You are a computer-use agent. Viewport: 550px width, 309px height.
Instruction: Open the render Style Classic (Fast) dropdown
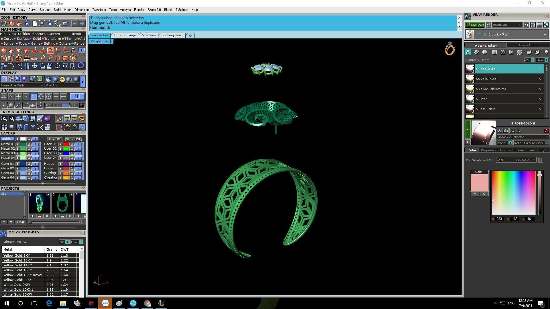545,35
